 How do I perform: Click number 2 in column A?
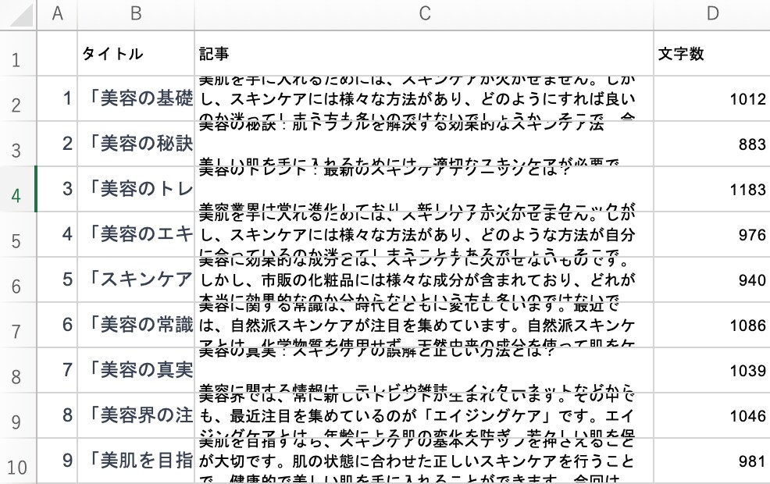click(x=57, y=144)
